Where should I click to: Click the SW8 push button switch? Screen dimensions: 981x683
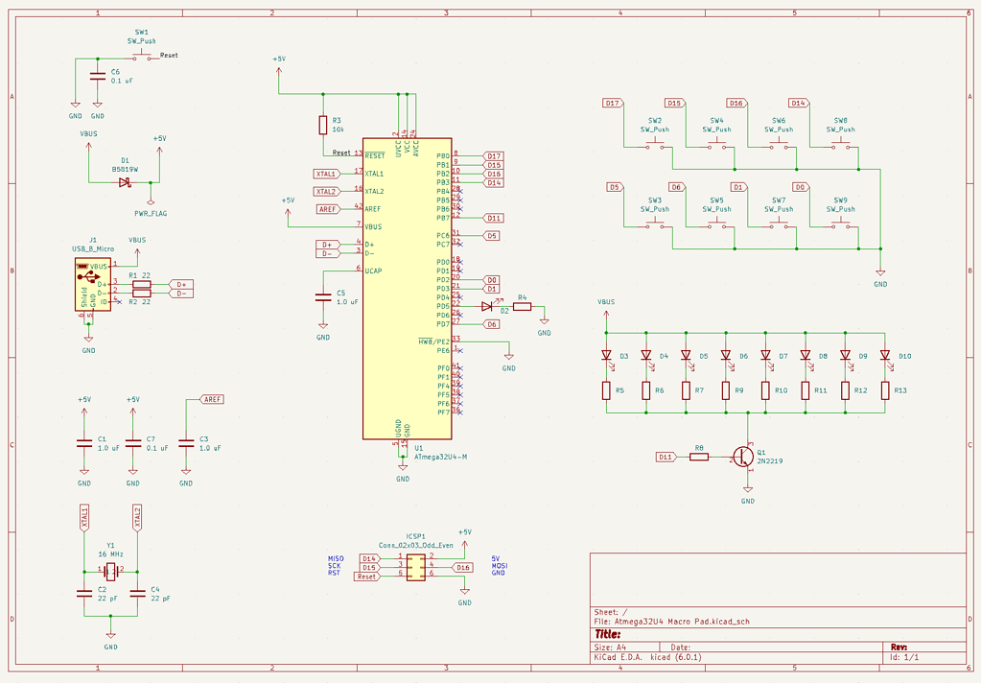click(x=840, y=142)
